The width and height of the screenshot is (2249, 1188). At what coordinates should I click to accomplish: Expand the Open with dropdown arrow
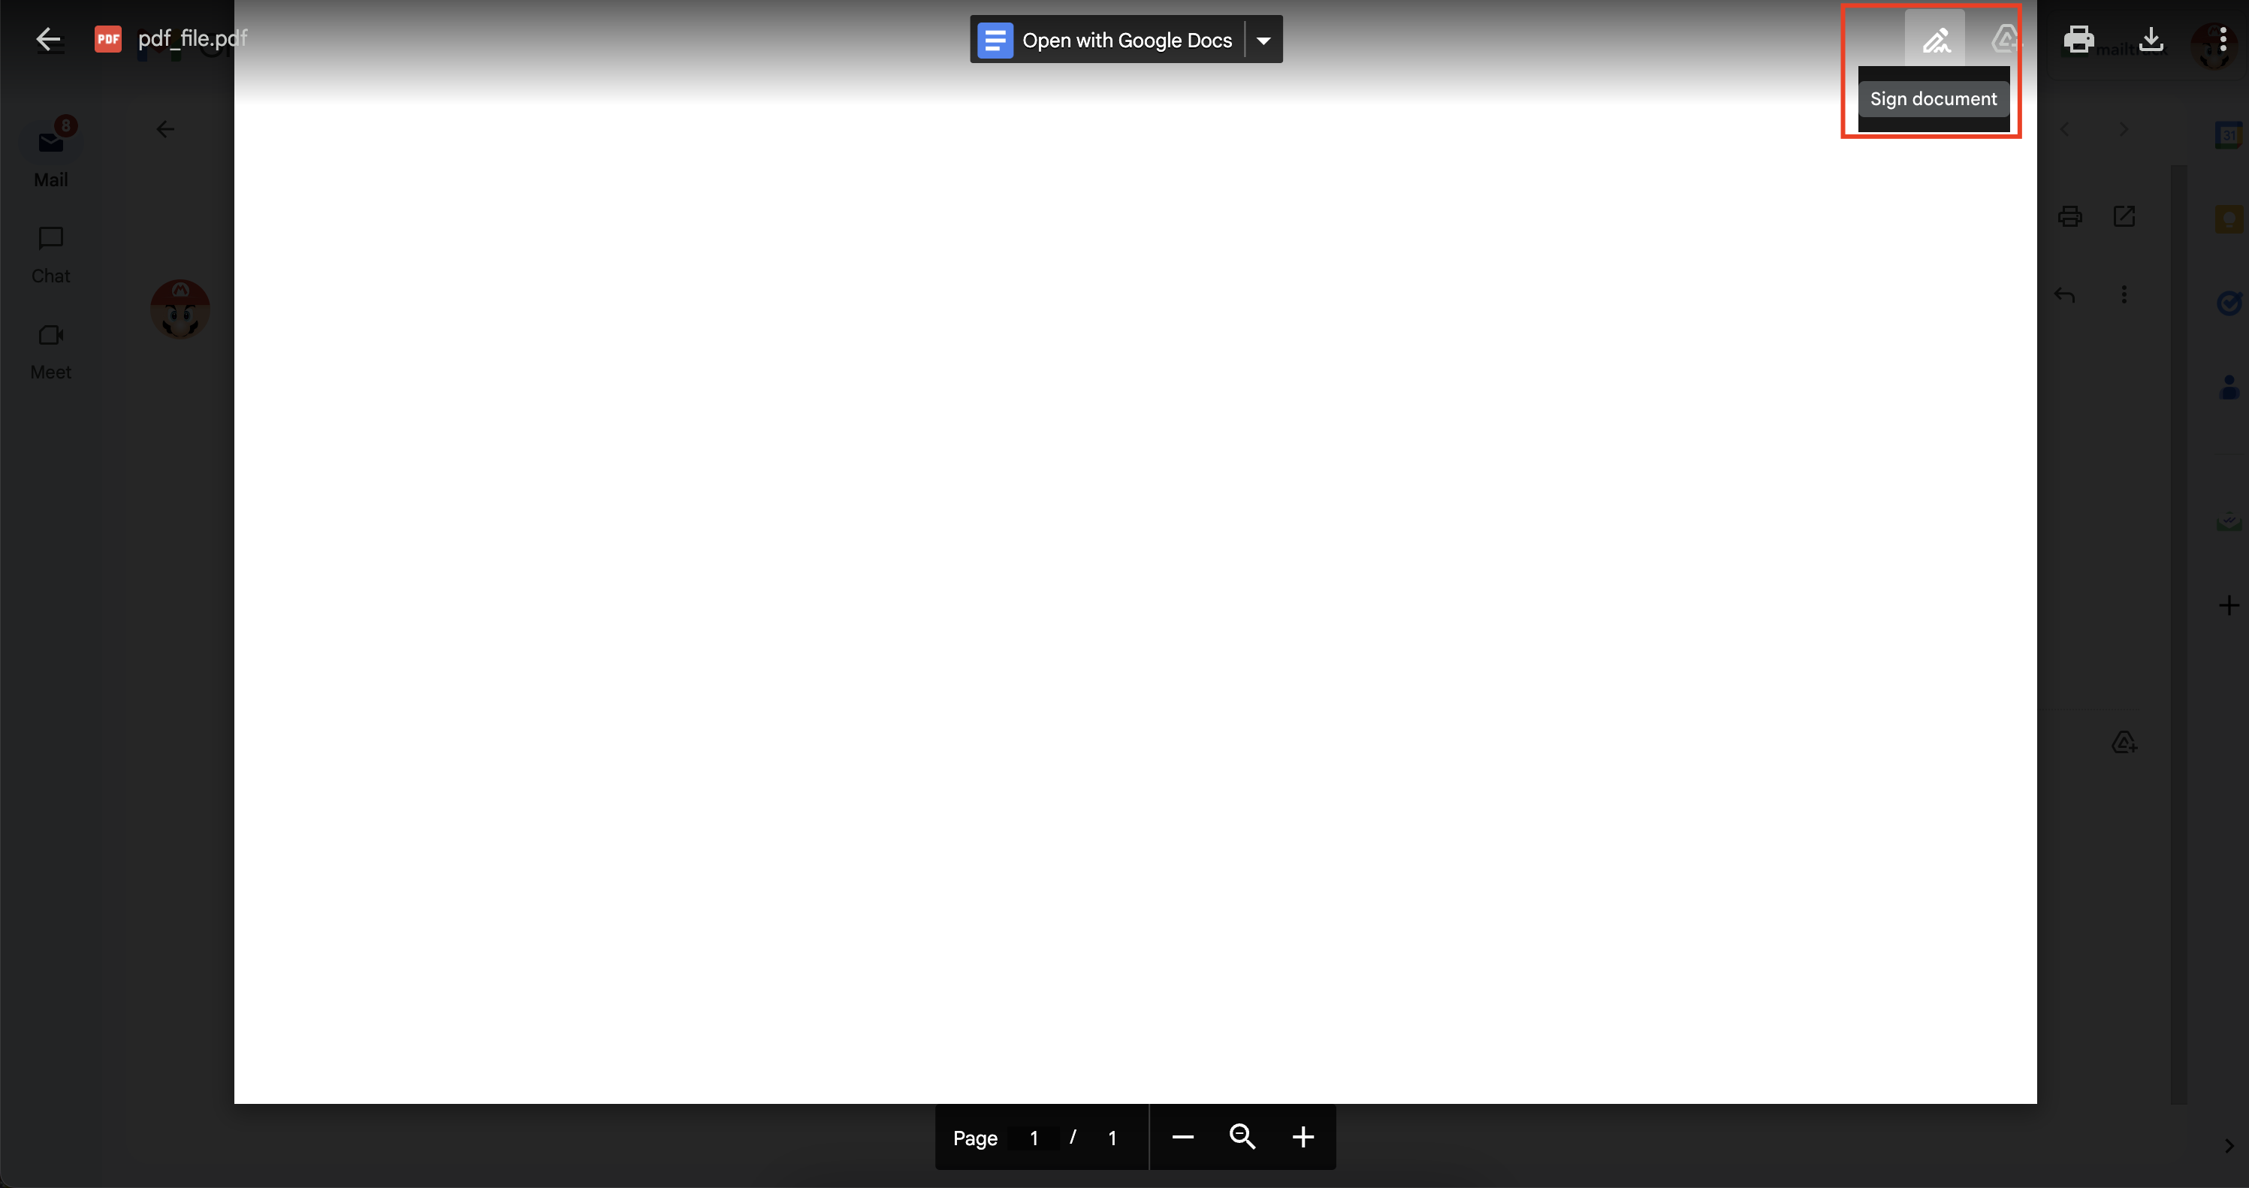1263,40
